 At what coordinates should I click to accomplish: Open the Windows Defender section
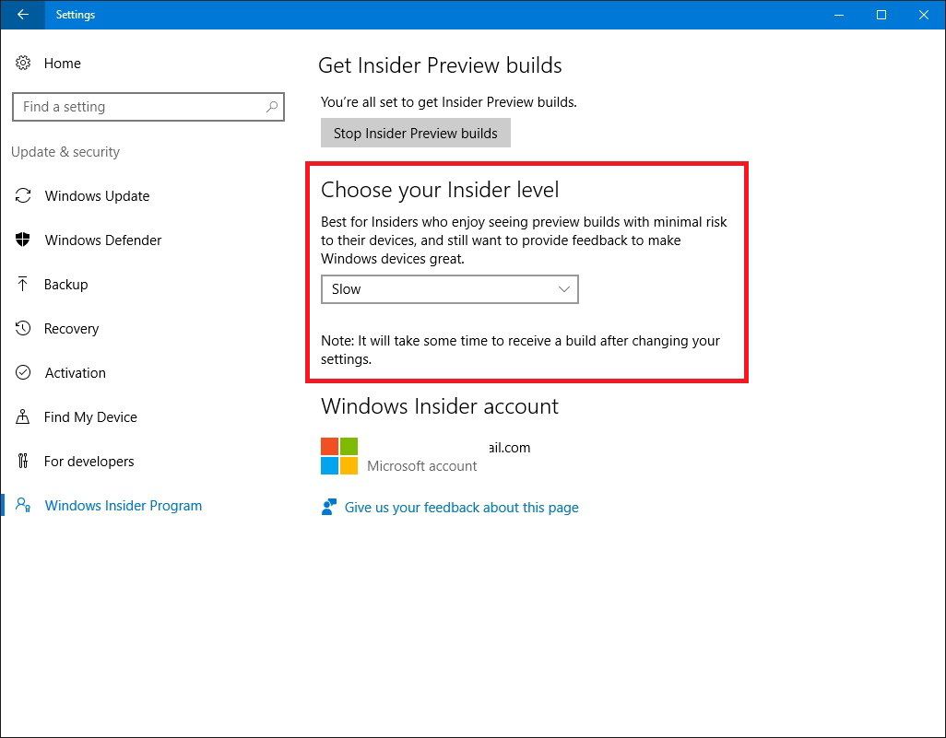(103, 240)
